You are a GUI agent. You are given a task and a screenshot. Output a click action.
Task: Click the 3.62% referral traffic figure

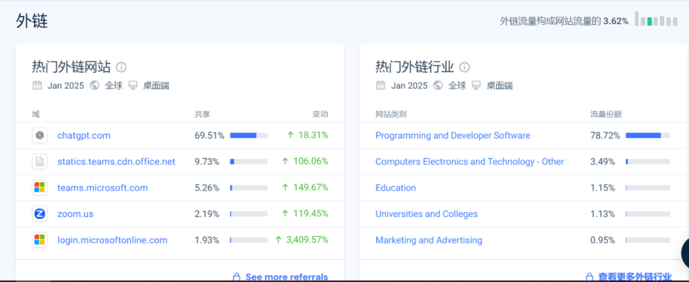click(616, 20)
